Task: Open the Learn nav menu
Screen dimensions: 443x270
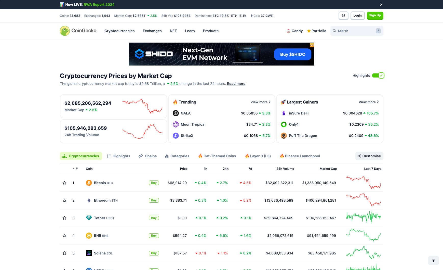Action: pyautogui.click(x=190, y=31)
